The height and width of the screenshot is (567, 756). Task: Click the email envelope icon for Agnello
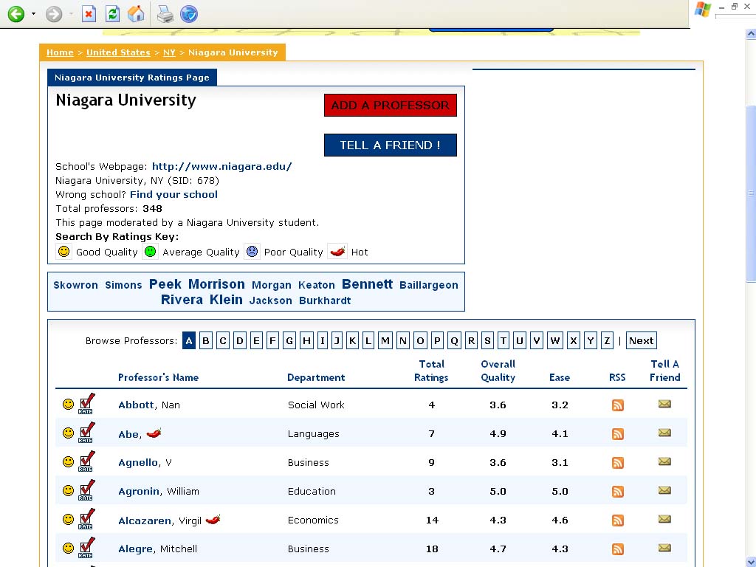664,461
